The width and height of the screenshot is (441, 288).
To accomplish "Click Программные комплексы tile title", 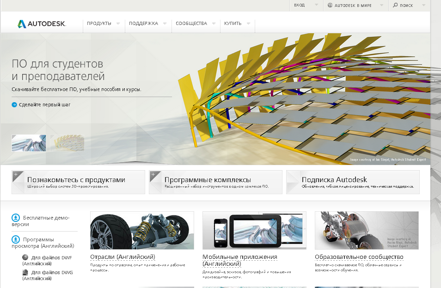I will point(208,179).
